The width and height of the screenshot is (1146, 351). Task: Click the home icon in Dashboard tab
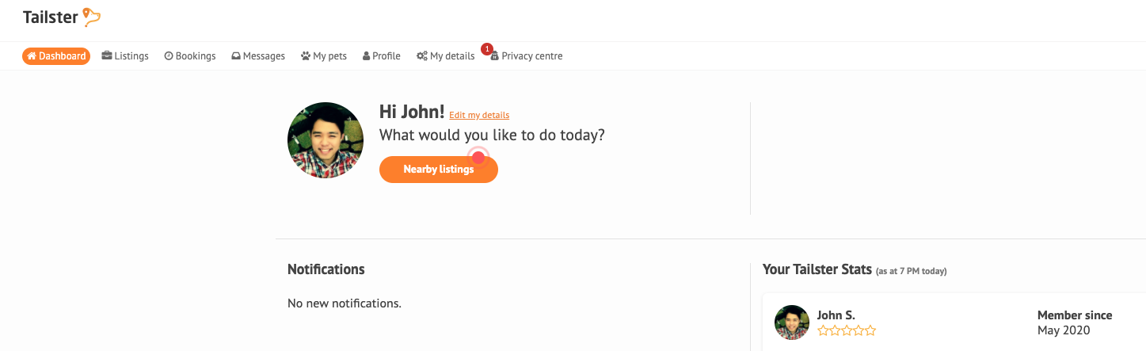tap(32, 56)
